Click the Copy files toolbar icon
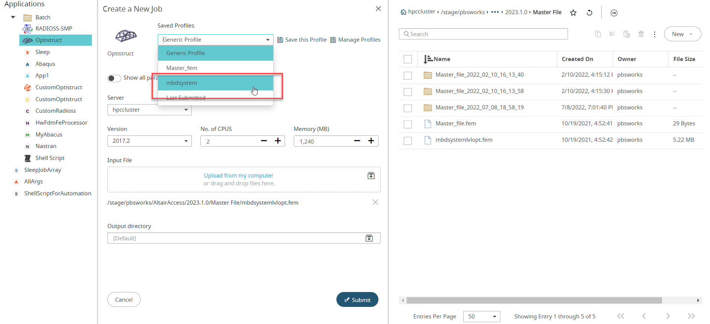The height and width of the screenshot is (324, 710). point(598,34)
